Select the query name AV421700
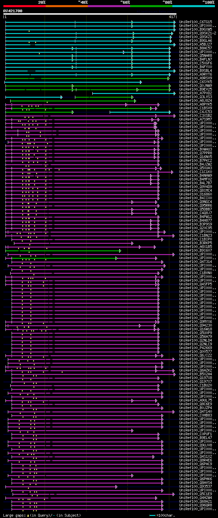The width and height of the screenshot is (218, 518). 13,11
